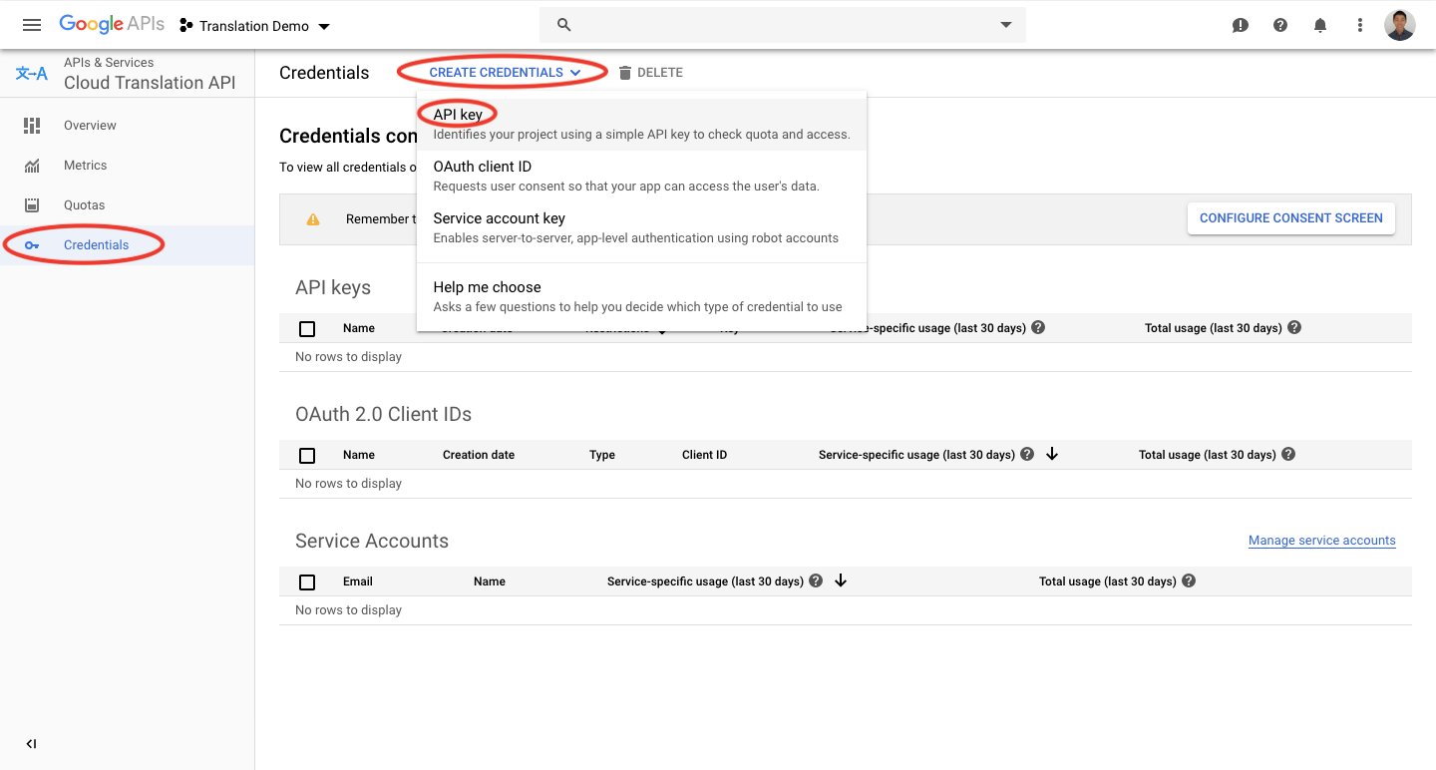Open the notifications bell
The height and width of the screenshot is (770, 1436).
pyautogui.click(x=1319, y=25)
